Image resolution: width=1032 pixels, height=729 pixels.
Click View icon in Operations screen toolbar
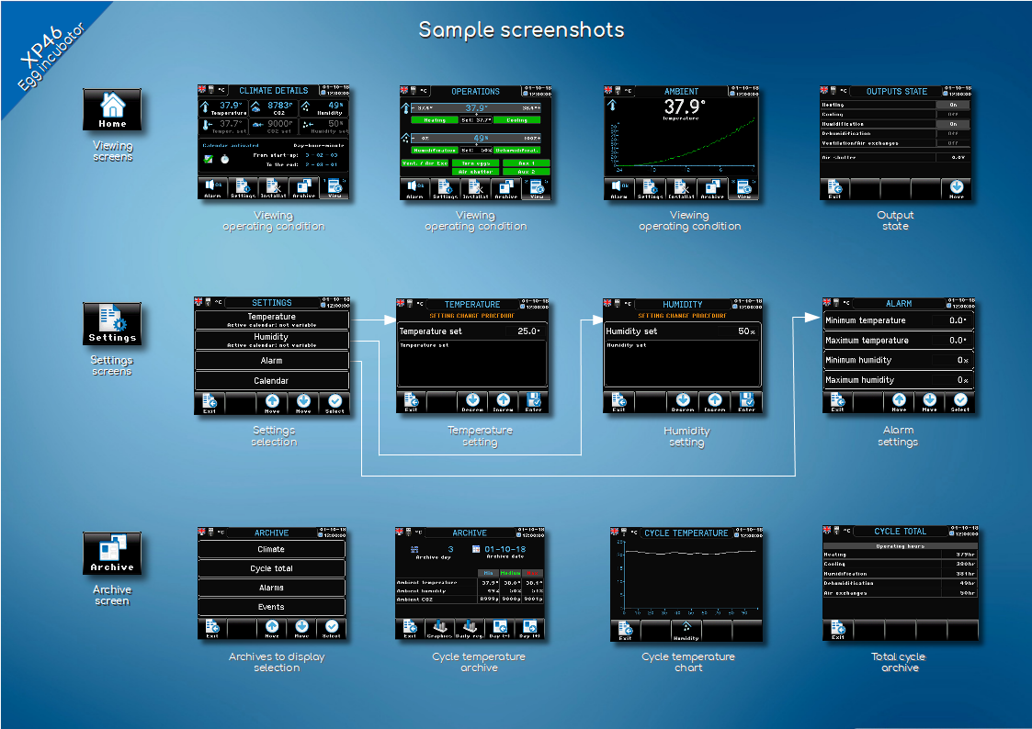pyautogui.click(x=537, y=188)
